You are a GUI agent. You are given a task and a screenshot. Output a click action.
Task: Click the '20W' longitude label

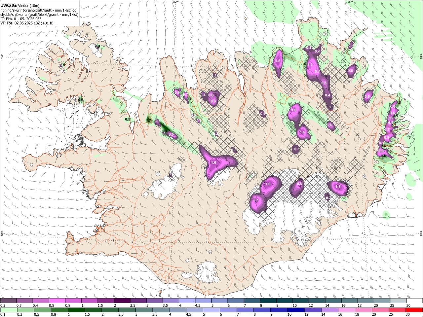coord(175,2)
